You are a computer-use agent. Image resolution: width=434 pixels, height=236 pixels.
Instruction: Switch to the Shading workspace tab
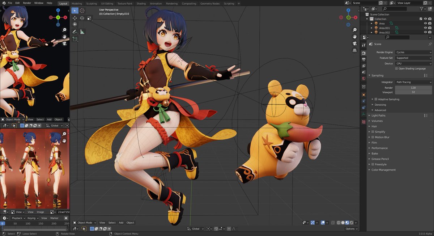click(x=141, y=3)
